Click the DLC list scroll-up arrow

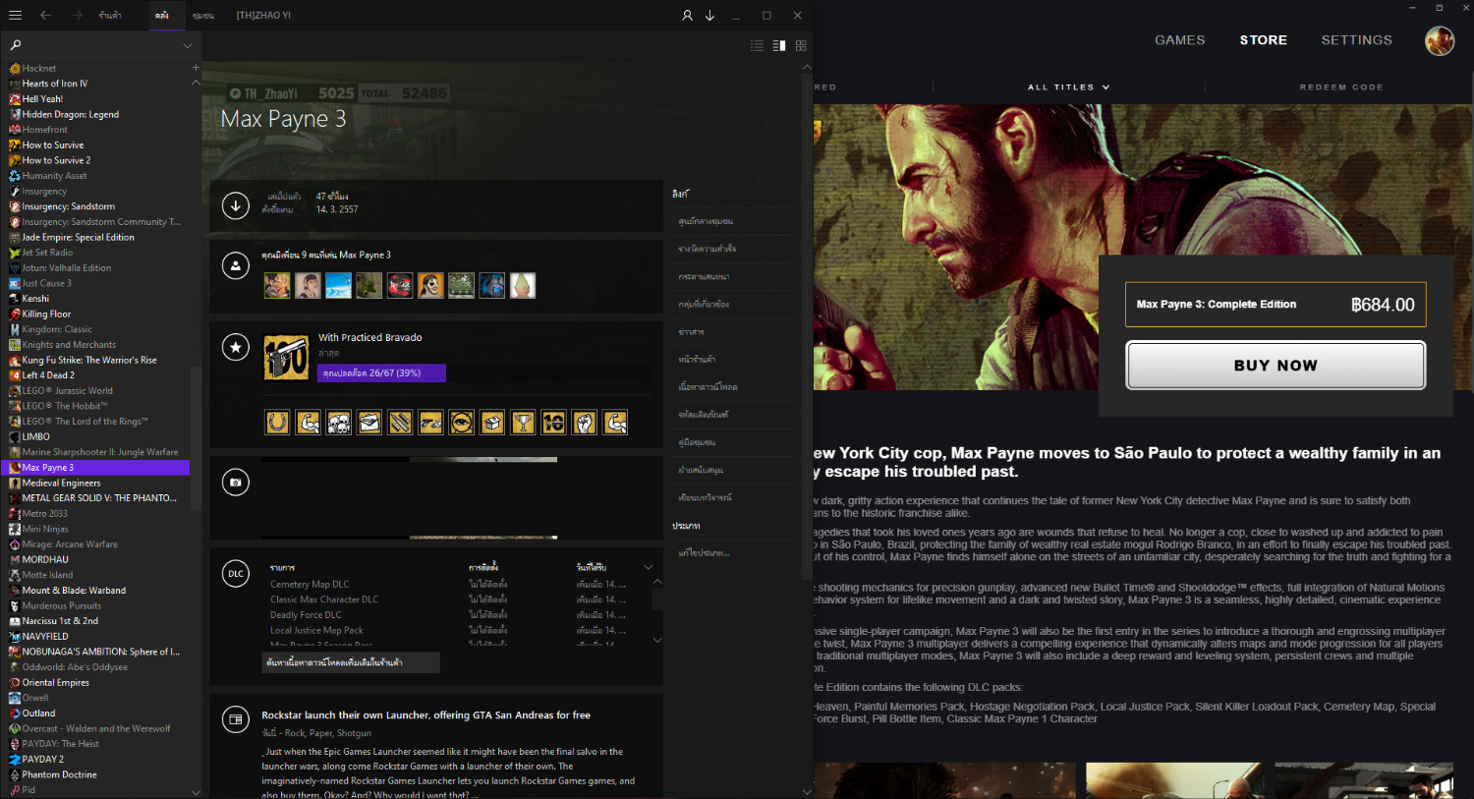tap(657, 582)
